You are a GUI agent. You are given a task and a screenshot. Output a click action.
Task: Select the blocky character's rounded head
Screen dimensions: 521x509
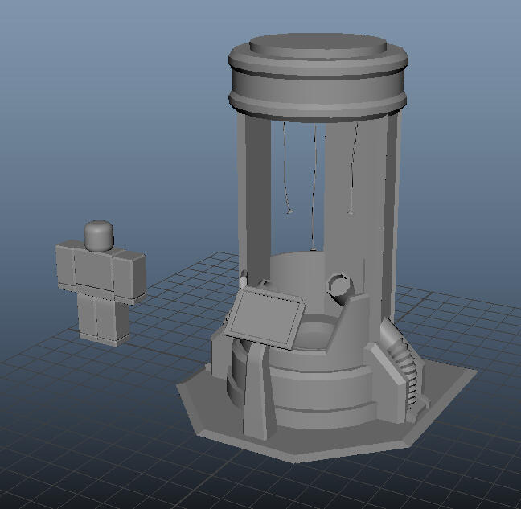coord(99,236)
